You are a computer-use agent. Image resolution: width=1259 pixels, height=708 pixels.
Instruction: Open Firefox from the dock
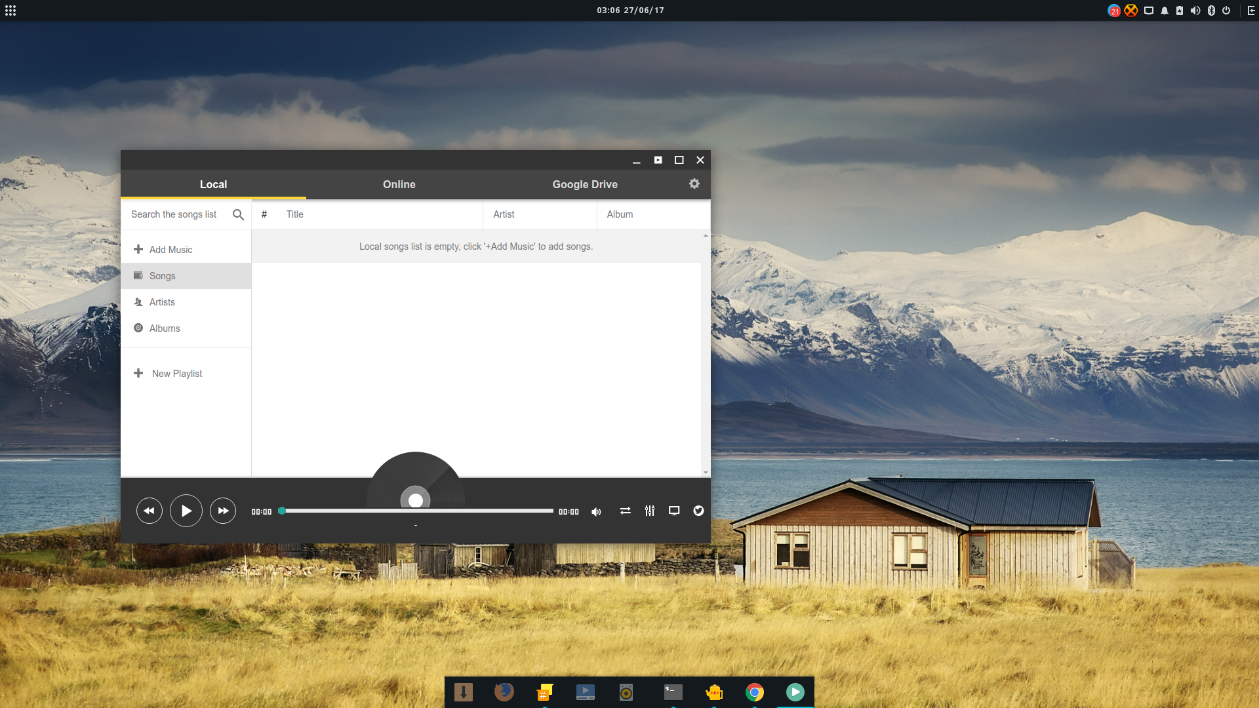coord(504,692)
